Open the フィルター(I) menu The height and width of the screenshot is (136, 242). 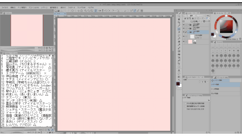click(x=71, y=8)
